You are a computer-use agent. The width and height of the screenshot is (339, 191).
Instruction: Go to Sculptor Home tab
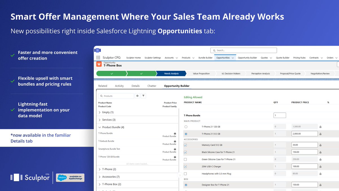click(133, 58)
